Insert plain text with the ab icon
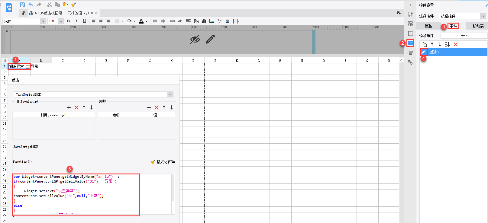 [x=180, y=21]
